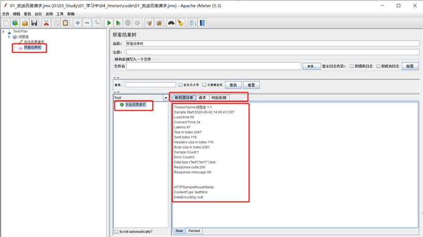
Task: Select the Raw tab at bottom
Action: 179,231
